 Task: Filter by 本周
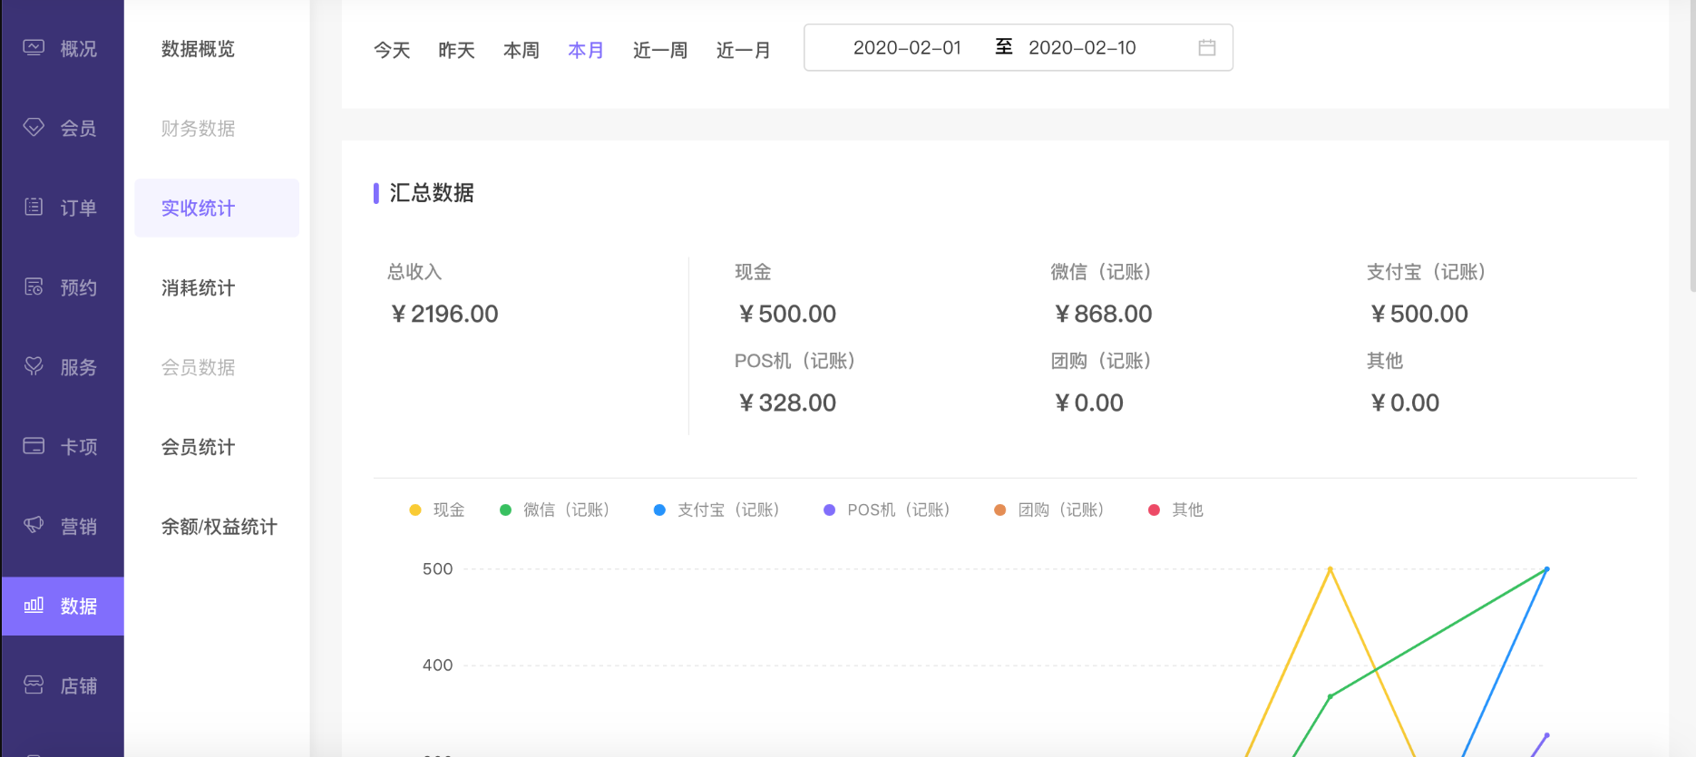pos(521,50)
